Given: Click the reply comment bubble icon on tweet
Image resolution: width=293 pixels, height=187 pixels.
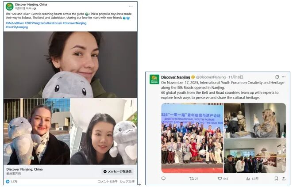Looking at the screenshot, I should click(x=163, y=179).
